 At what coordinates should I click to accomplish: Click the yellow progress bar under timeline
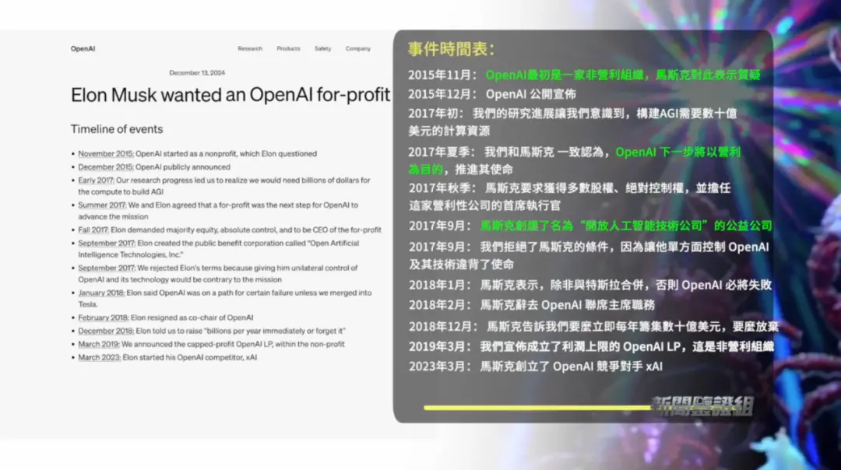[x=537, y=408]
